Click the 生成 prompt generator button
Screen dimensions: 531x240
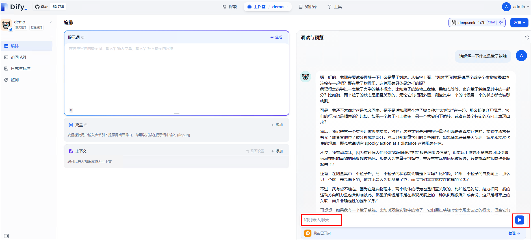point(276,37)
